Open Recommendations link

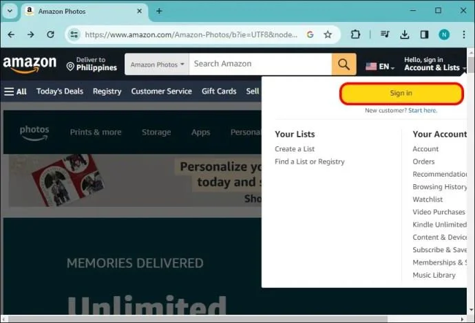click(x=440, y=174)
